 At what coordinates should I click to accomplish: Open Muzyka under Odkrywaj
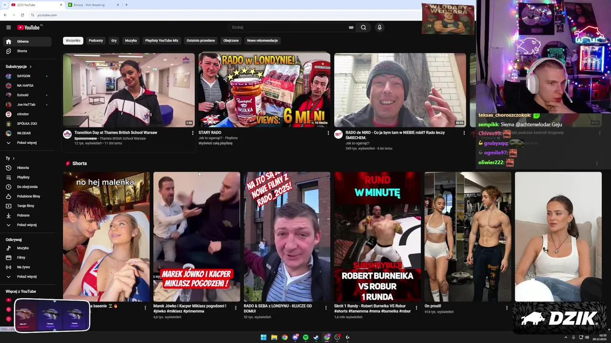coord(27,248)
